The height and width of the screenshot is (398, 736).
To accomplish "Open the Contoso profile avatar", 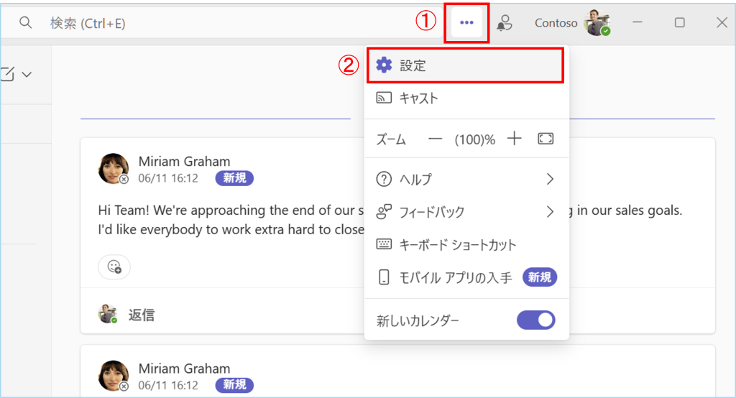I will 597,23.
